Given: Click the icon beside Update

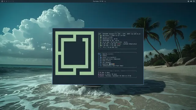Looking at the screenshot, I should (x=99, y=76).
